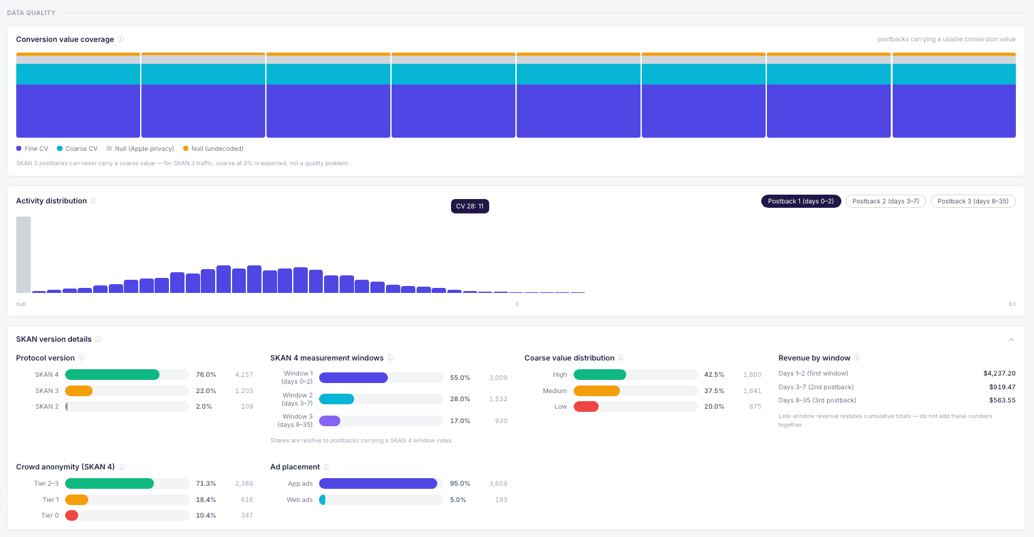
Task: Click info icon beside Conversion value coverage
Action: click(x=121, y=39)
